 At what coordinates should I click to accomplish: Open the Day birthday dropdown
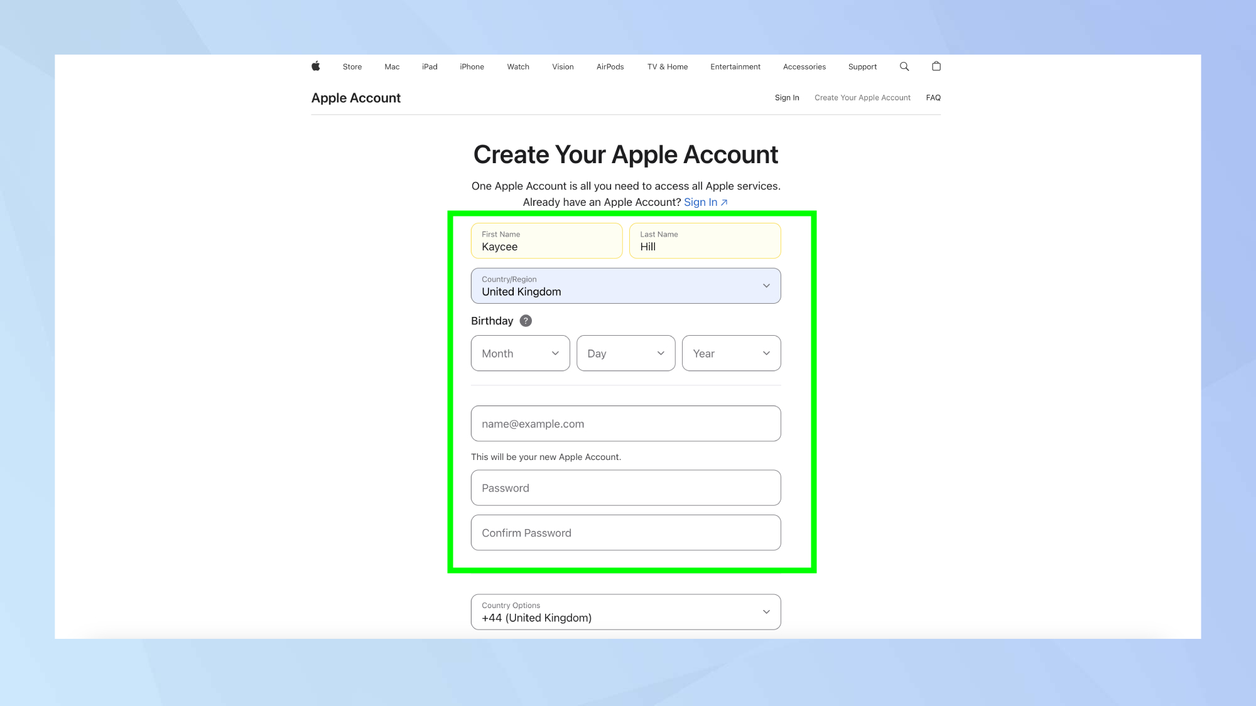(x=625, y=353)
